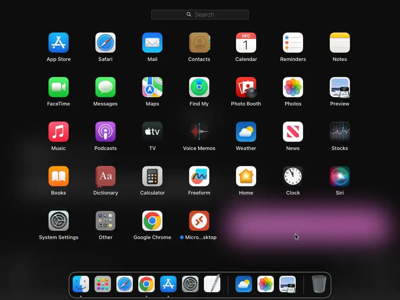400x300 pixels.
Task: Open App Store from the Dock
Action: [168, 284]
